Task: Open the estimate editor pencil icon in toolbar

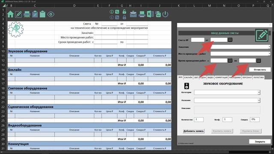Action: click(18, 14)
